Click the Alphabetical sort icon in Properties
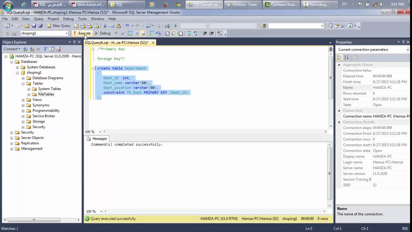Screen dimensions: 412x232 [x=346, y=57]
